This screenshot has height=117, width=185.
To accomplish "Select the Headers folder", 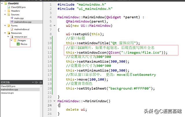I will point(15,11).
